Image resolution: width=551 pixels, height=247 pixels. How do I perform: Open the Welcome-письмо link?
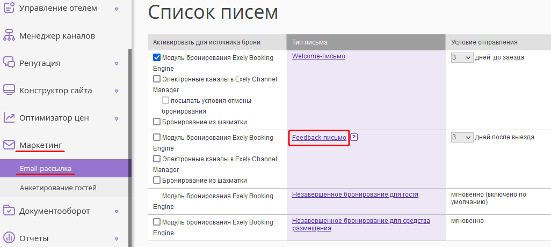click(x=318, y=56)
